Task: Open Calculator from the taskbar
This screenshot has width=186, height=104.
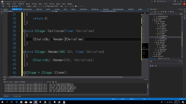Action: (x=64, y=102)
